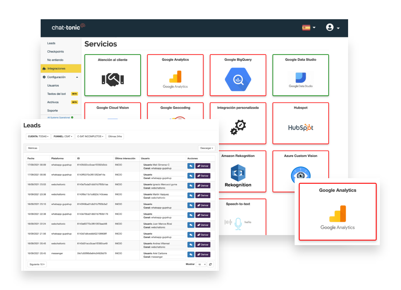Screen dimensions: 401x290
Task: Open chat for Andrea Villarreal lead
Action: tap(191, 245)
